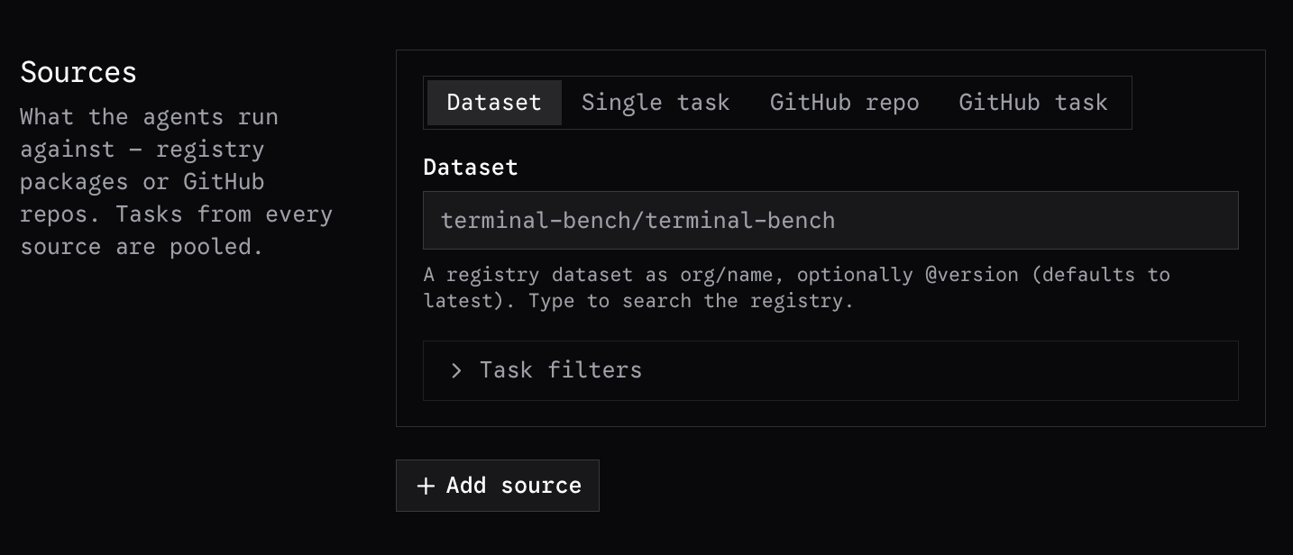
Task: Click the Sources section heading
Action: [x=78, y=72]
